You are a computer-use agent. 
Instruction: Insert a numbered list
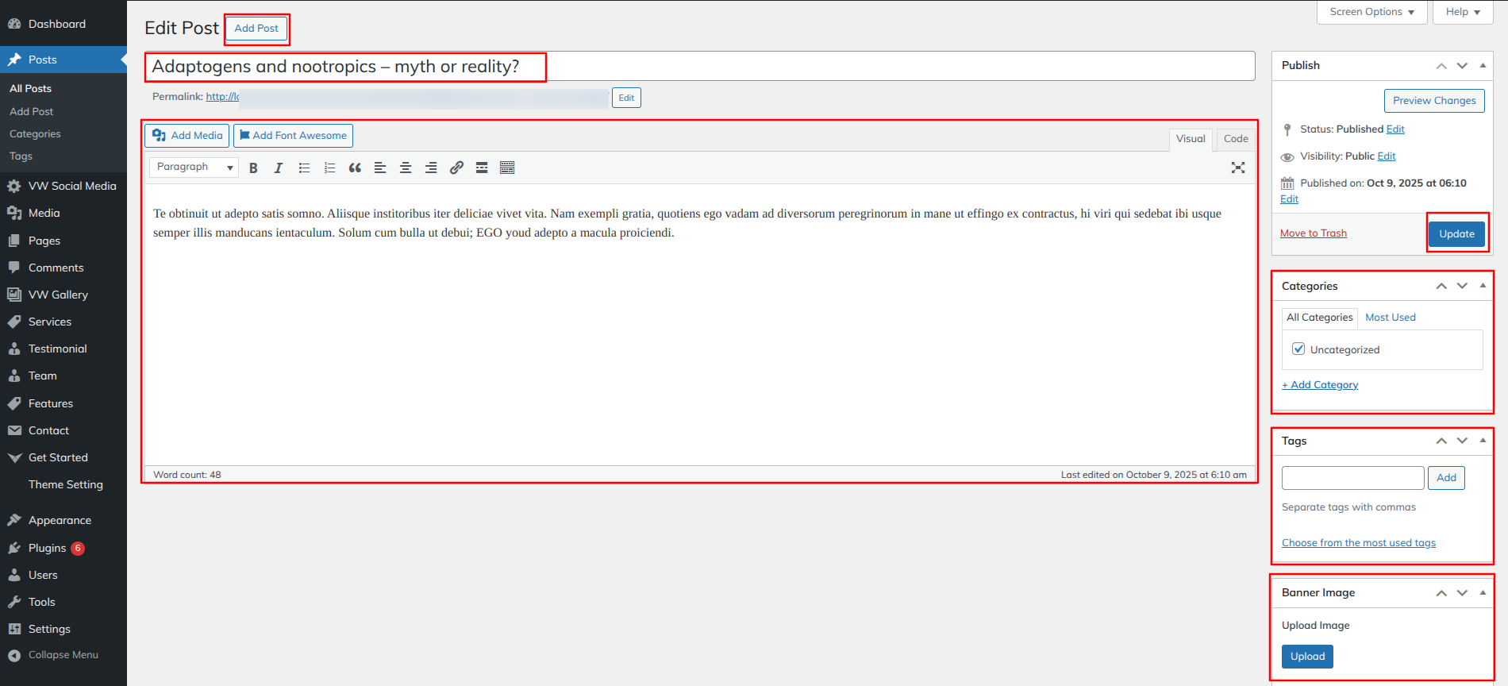[329, 168]
